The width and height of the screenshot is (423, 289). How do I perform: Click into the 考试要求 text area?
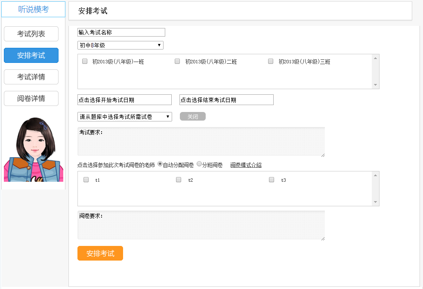point(201,142)
